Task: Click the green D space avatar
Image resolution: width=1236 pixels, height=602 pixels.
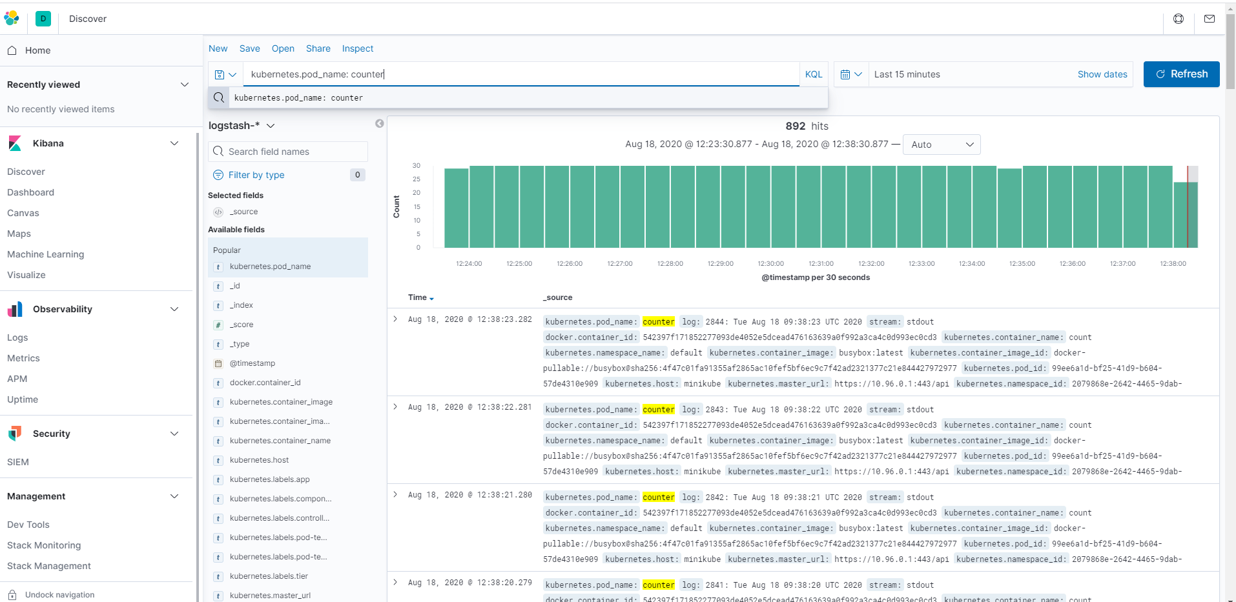Action: [43, 19]
